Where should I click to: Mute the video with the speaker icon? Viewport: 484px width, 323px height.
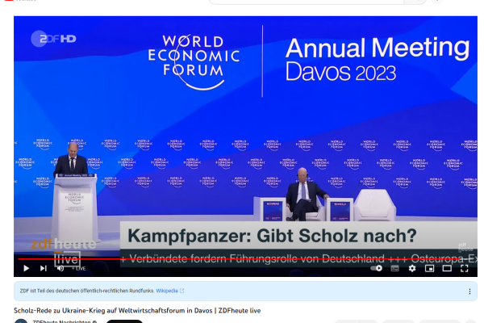(60, 268)
